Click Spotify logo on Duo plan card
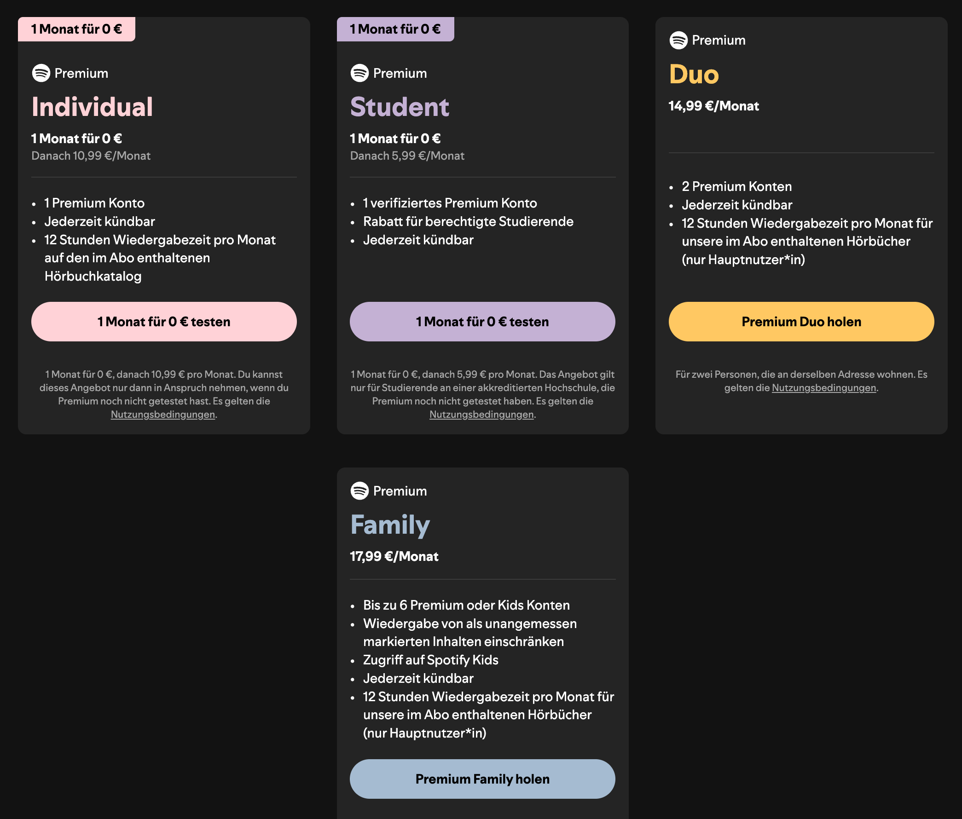Viewport: 962px width, 819px height. click(x=678, y=40)
